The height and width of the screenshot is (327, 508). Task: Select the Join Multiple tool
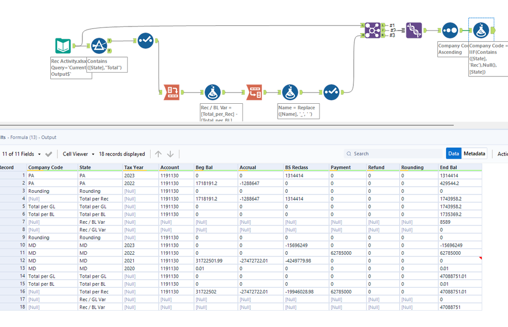[x=373, y=30]
